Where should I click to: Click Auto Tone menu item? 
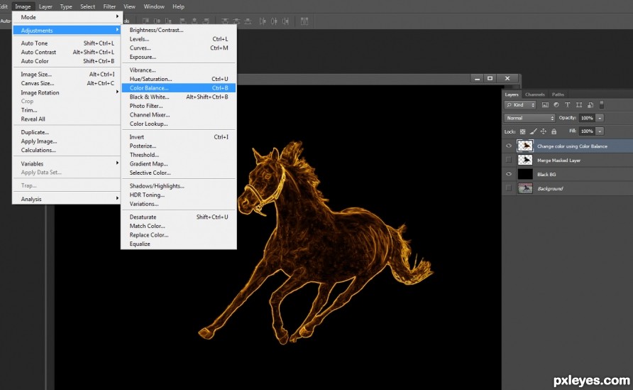point(67,43)
